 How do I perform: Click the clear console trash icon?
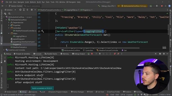[5, 61]
